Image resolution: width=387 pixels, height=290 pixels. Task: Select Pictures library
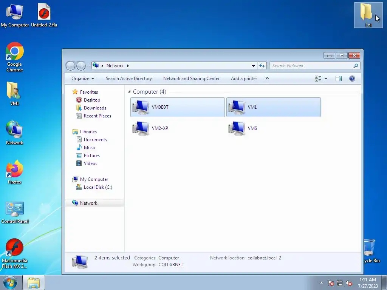point(91,155)
